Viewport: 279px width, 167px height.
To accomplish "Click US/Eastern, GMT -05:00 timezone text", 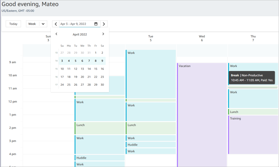I will (x=18, y=11).
